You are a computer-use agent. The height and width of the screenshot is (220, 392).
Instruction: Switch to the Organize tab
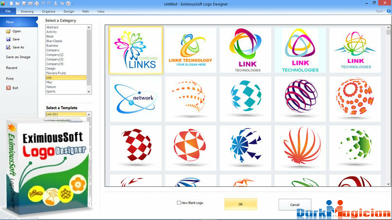(x=49, y=11)
